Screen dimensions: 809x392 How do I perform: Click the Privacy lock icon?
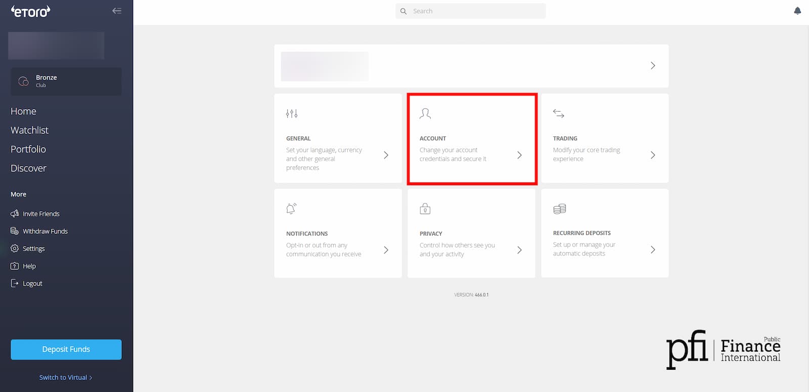point(425,208)
